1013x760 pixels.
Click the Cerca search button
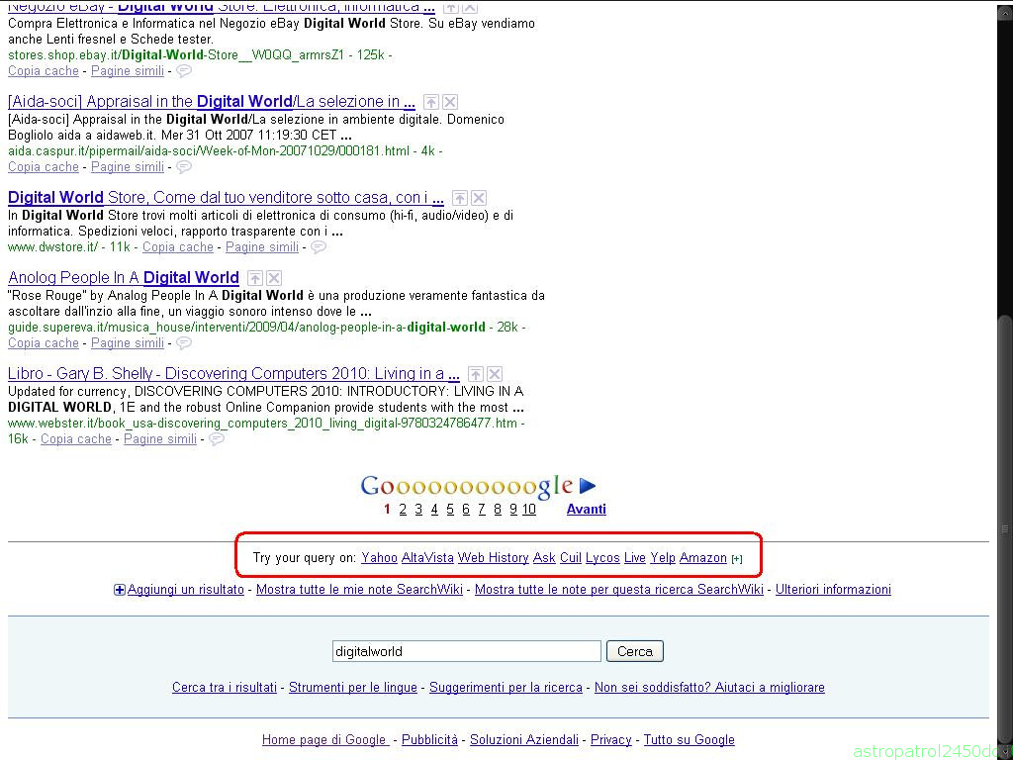pyautogui.click(x=635, y=651)
